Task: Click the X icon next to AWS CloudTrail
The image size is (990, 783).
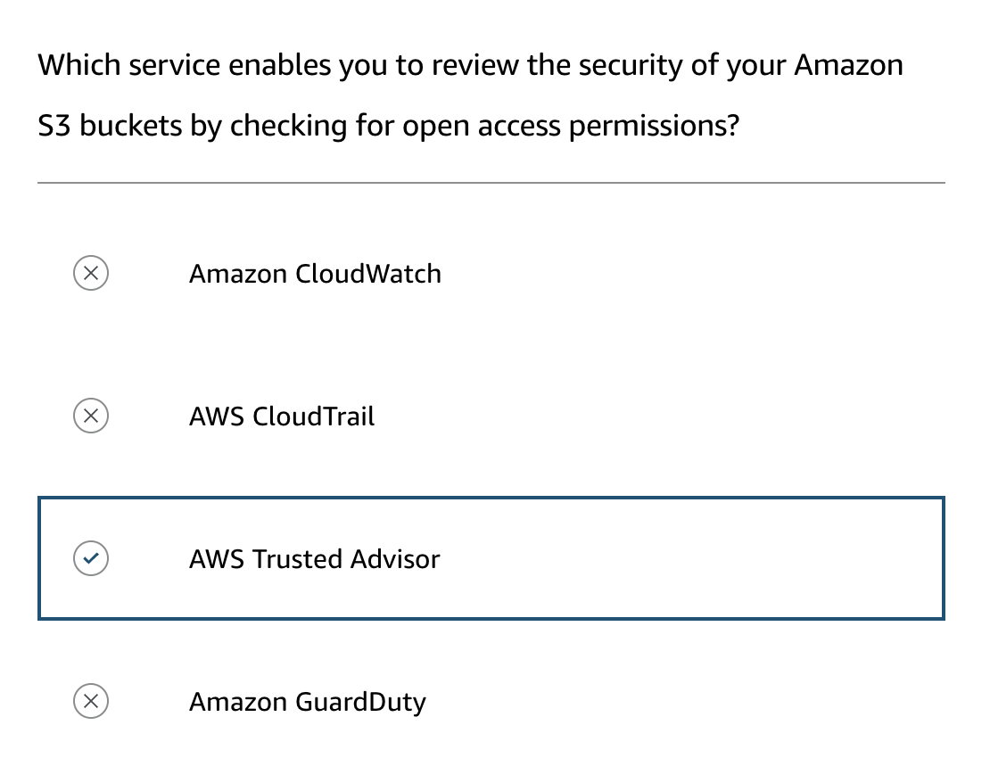Action: click(x=91, y=416)
